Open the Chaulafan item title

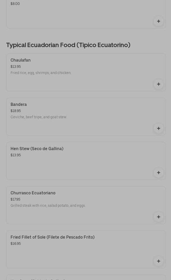(x=21, y=60)
